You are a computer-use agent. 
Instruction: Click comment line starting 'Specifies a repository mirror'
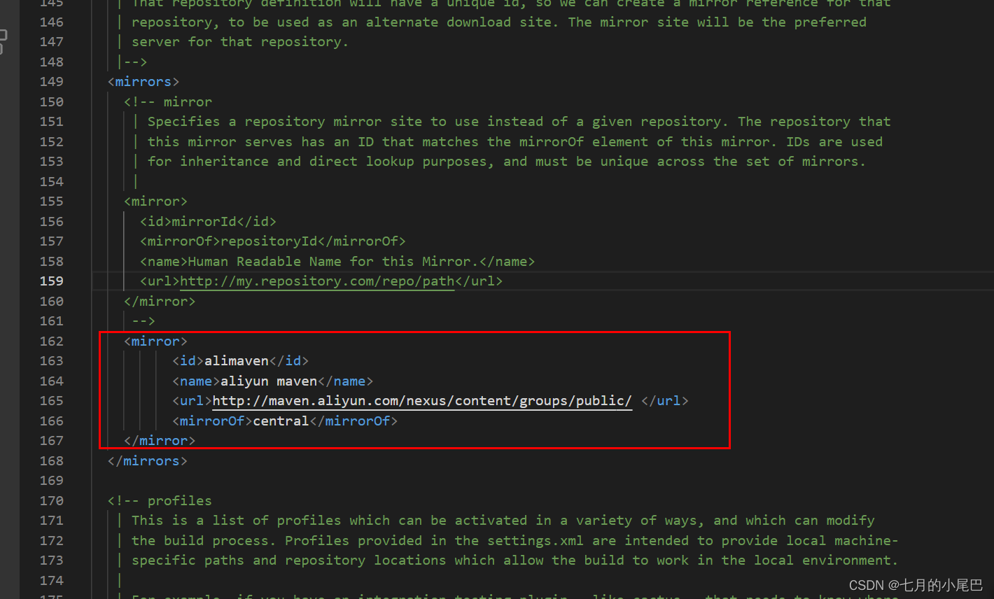pos(519,122)
